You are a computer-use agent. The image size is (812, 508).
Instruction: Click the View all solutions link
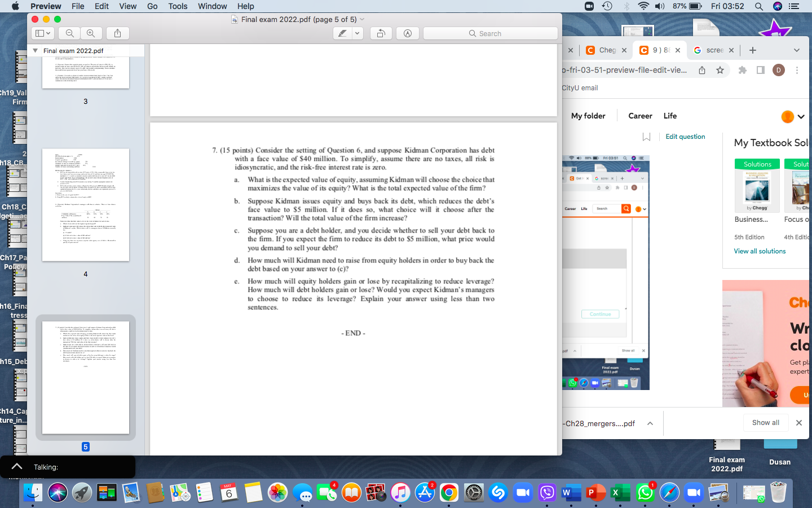pyautogui.click(x=760, y=251)
